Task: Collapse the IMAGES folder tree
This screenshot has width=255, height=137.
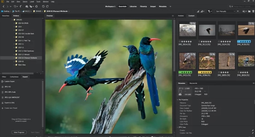Action: (x=12, y=20)
